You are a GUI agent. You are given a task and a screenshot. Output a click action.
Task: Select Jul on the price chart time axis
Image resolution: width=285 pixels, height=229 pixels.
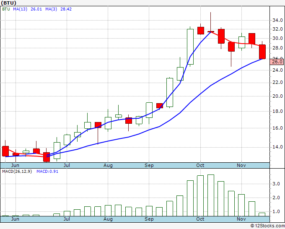[67, 165]
